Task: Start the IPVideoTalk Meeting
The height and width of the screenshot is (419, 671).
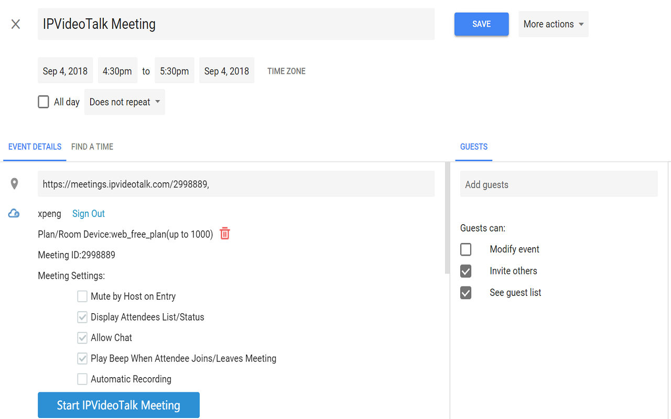Action: [x=118, y=405]
